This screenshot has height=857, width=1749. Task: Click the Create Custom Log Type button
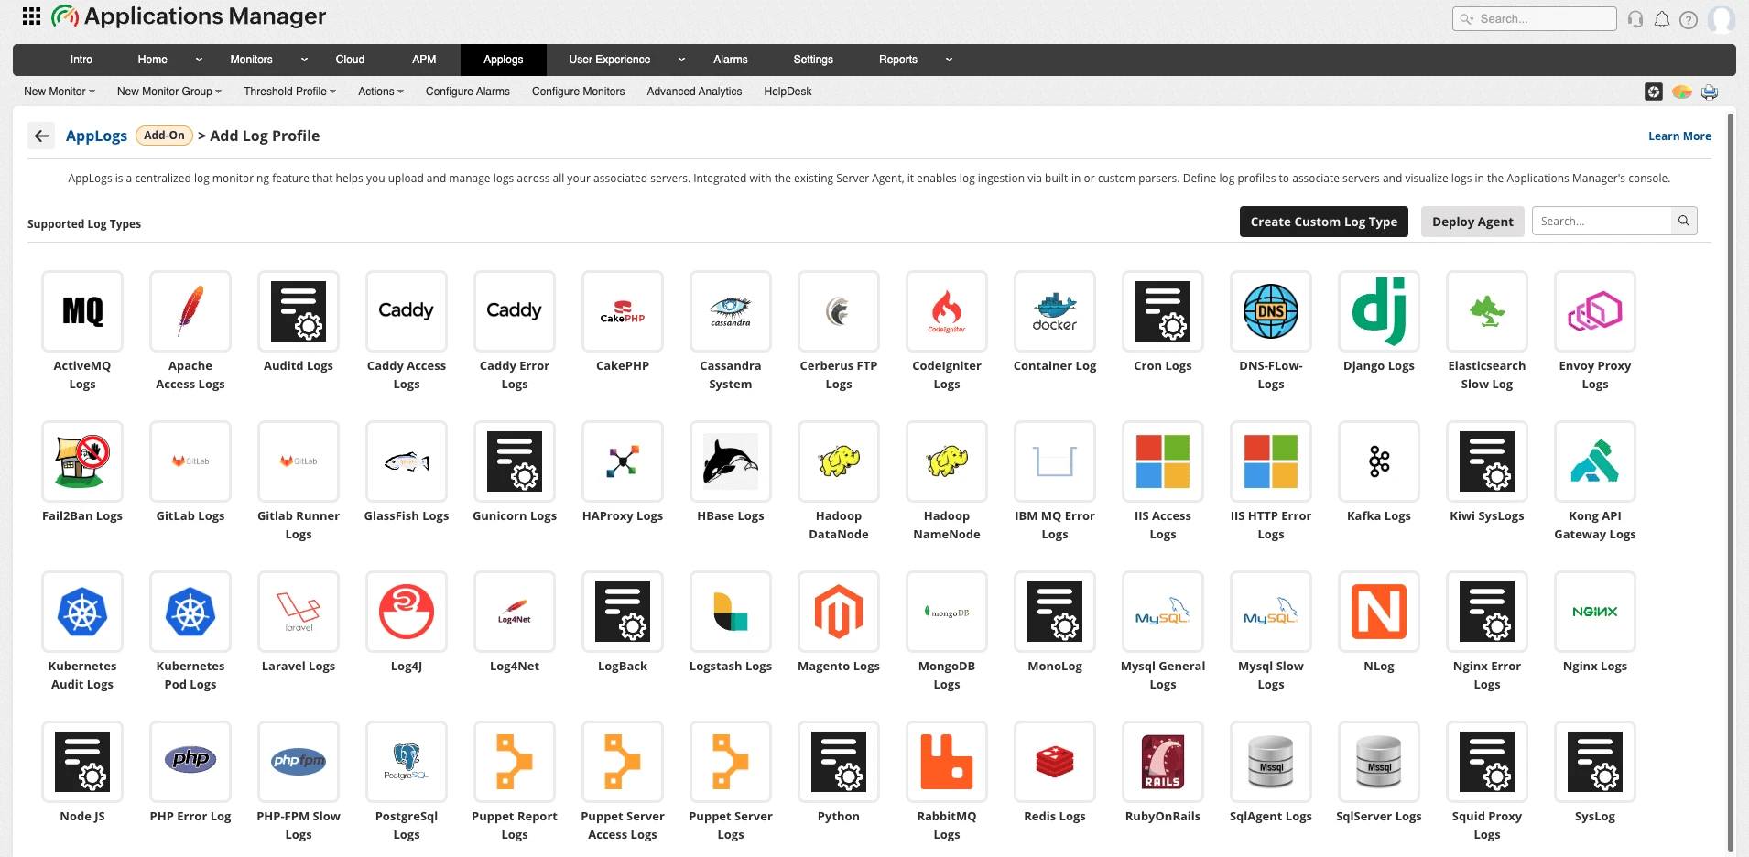point(1323,221)
